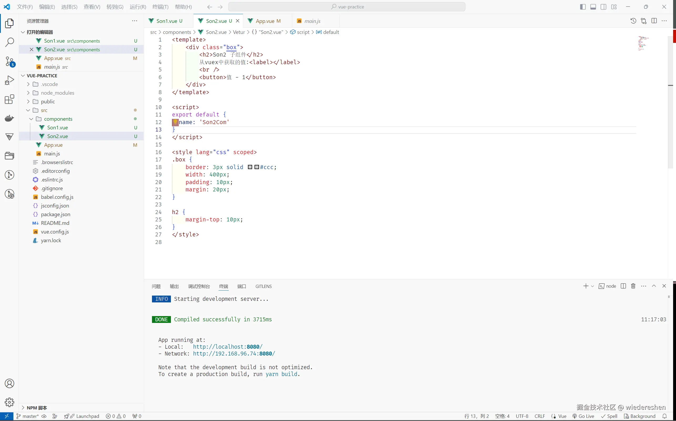Screen dimensions: 676x421
Task: Toggle the secondary side bar
Action: tap(603, 7)
